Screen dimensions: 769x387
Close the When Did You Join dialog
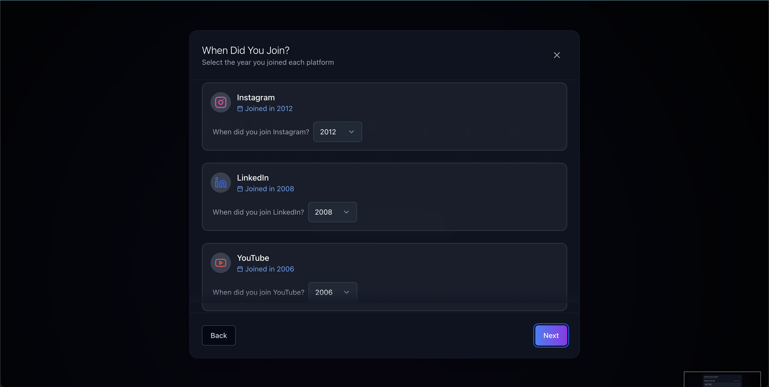point(557,55)
